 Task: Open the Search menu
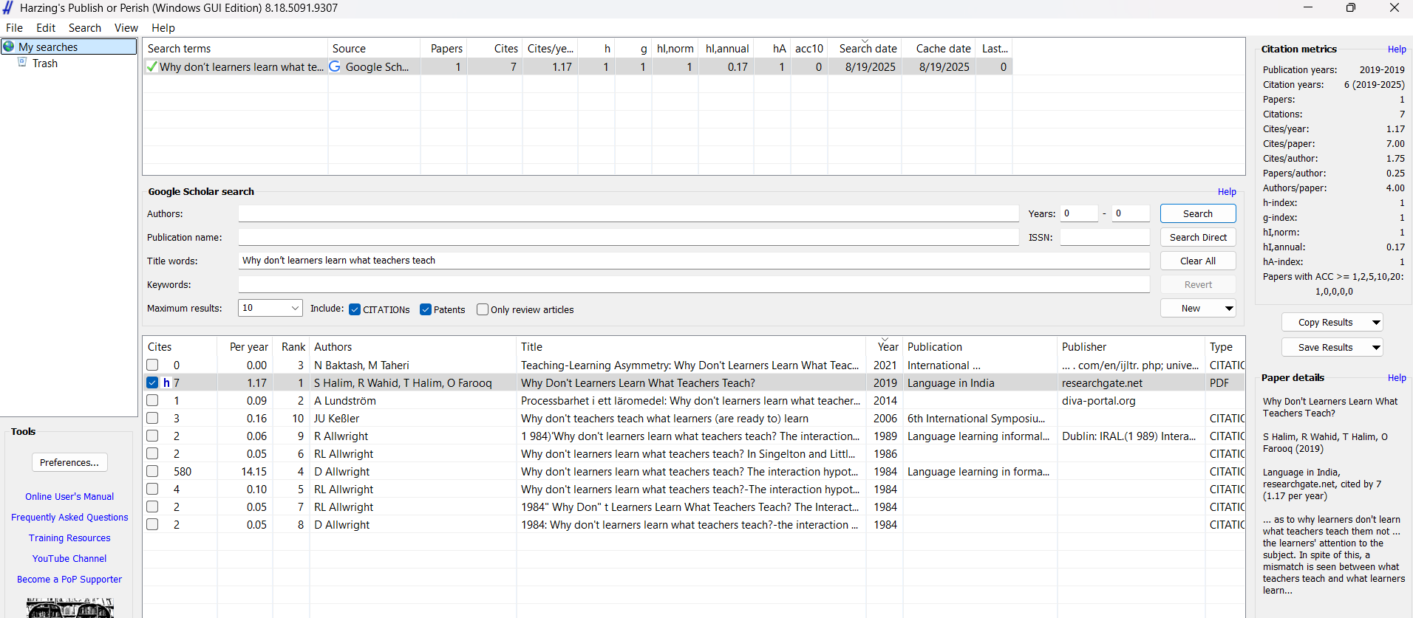pos(85,28)
